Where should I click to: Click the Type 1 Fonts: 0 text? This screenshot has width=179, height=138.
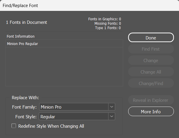click(x=108, y=28)
